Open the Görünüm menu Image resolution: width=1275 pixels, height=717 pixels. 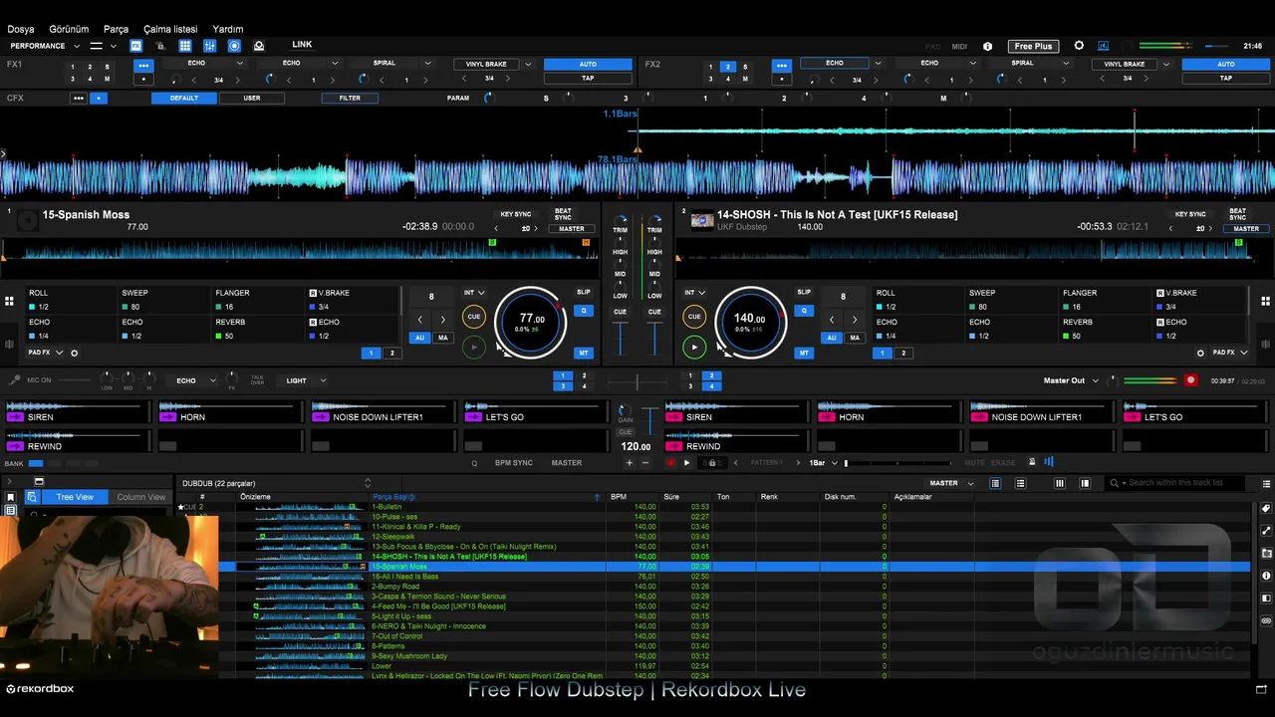coord(69,29)
